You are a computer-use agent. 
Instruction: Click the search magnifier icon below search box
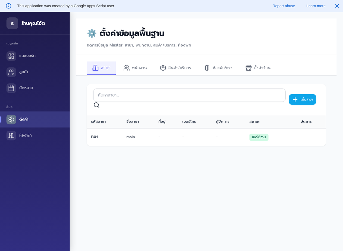[x=96, y=105]
